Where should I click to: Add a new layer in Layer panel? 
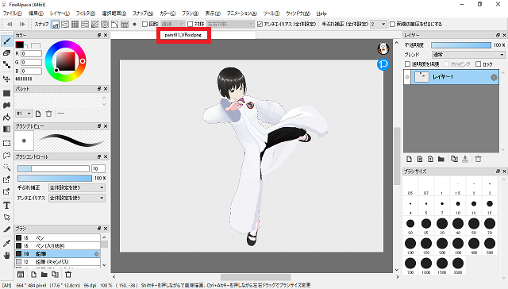click(x=410, y=159)
